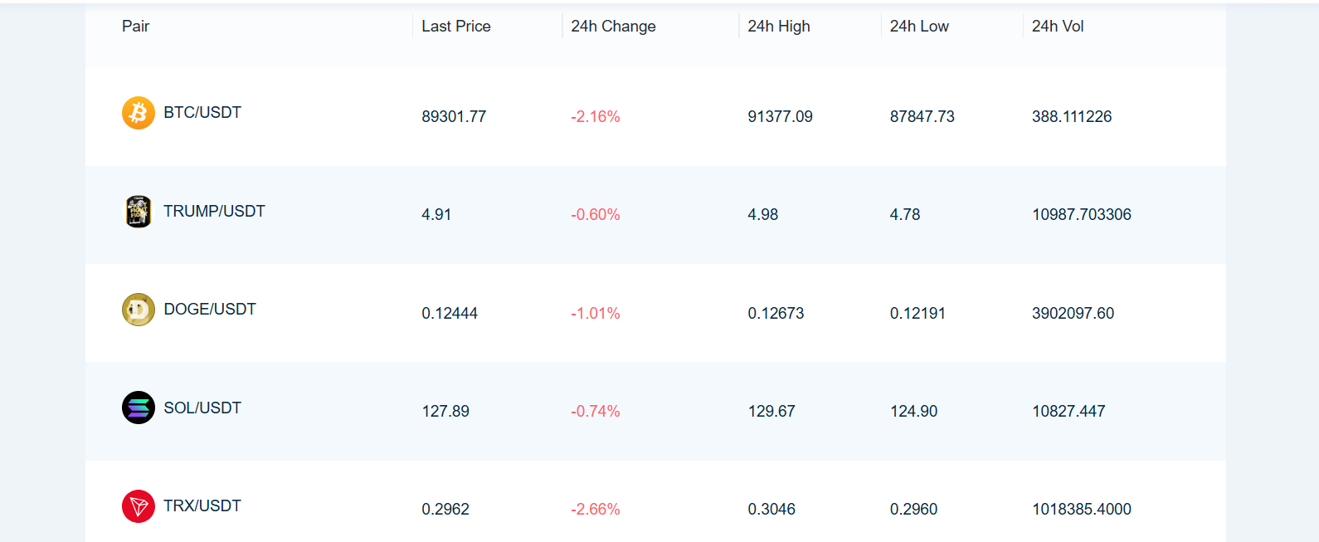Click the Bitcoin coin icon

139,113
